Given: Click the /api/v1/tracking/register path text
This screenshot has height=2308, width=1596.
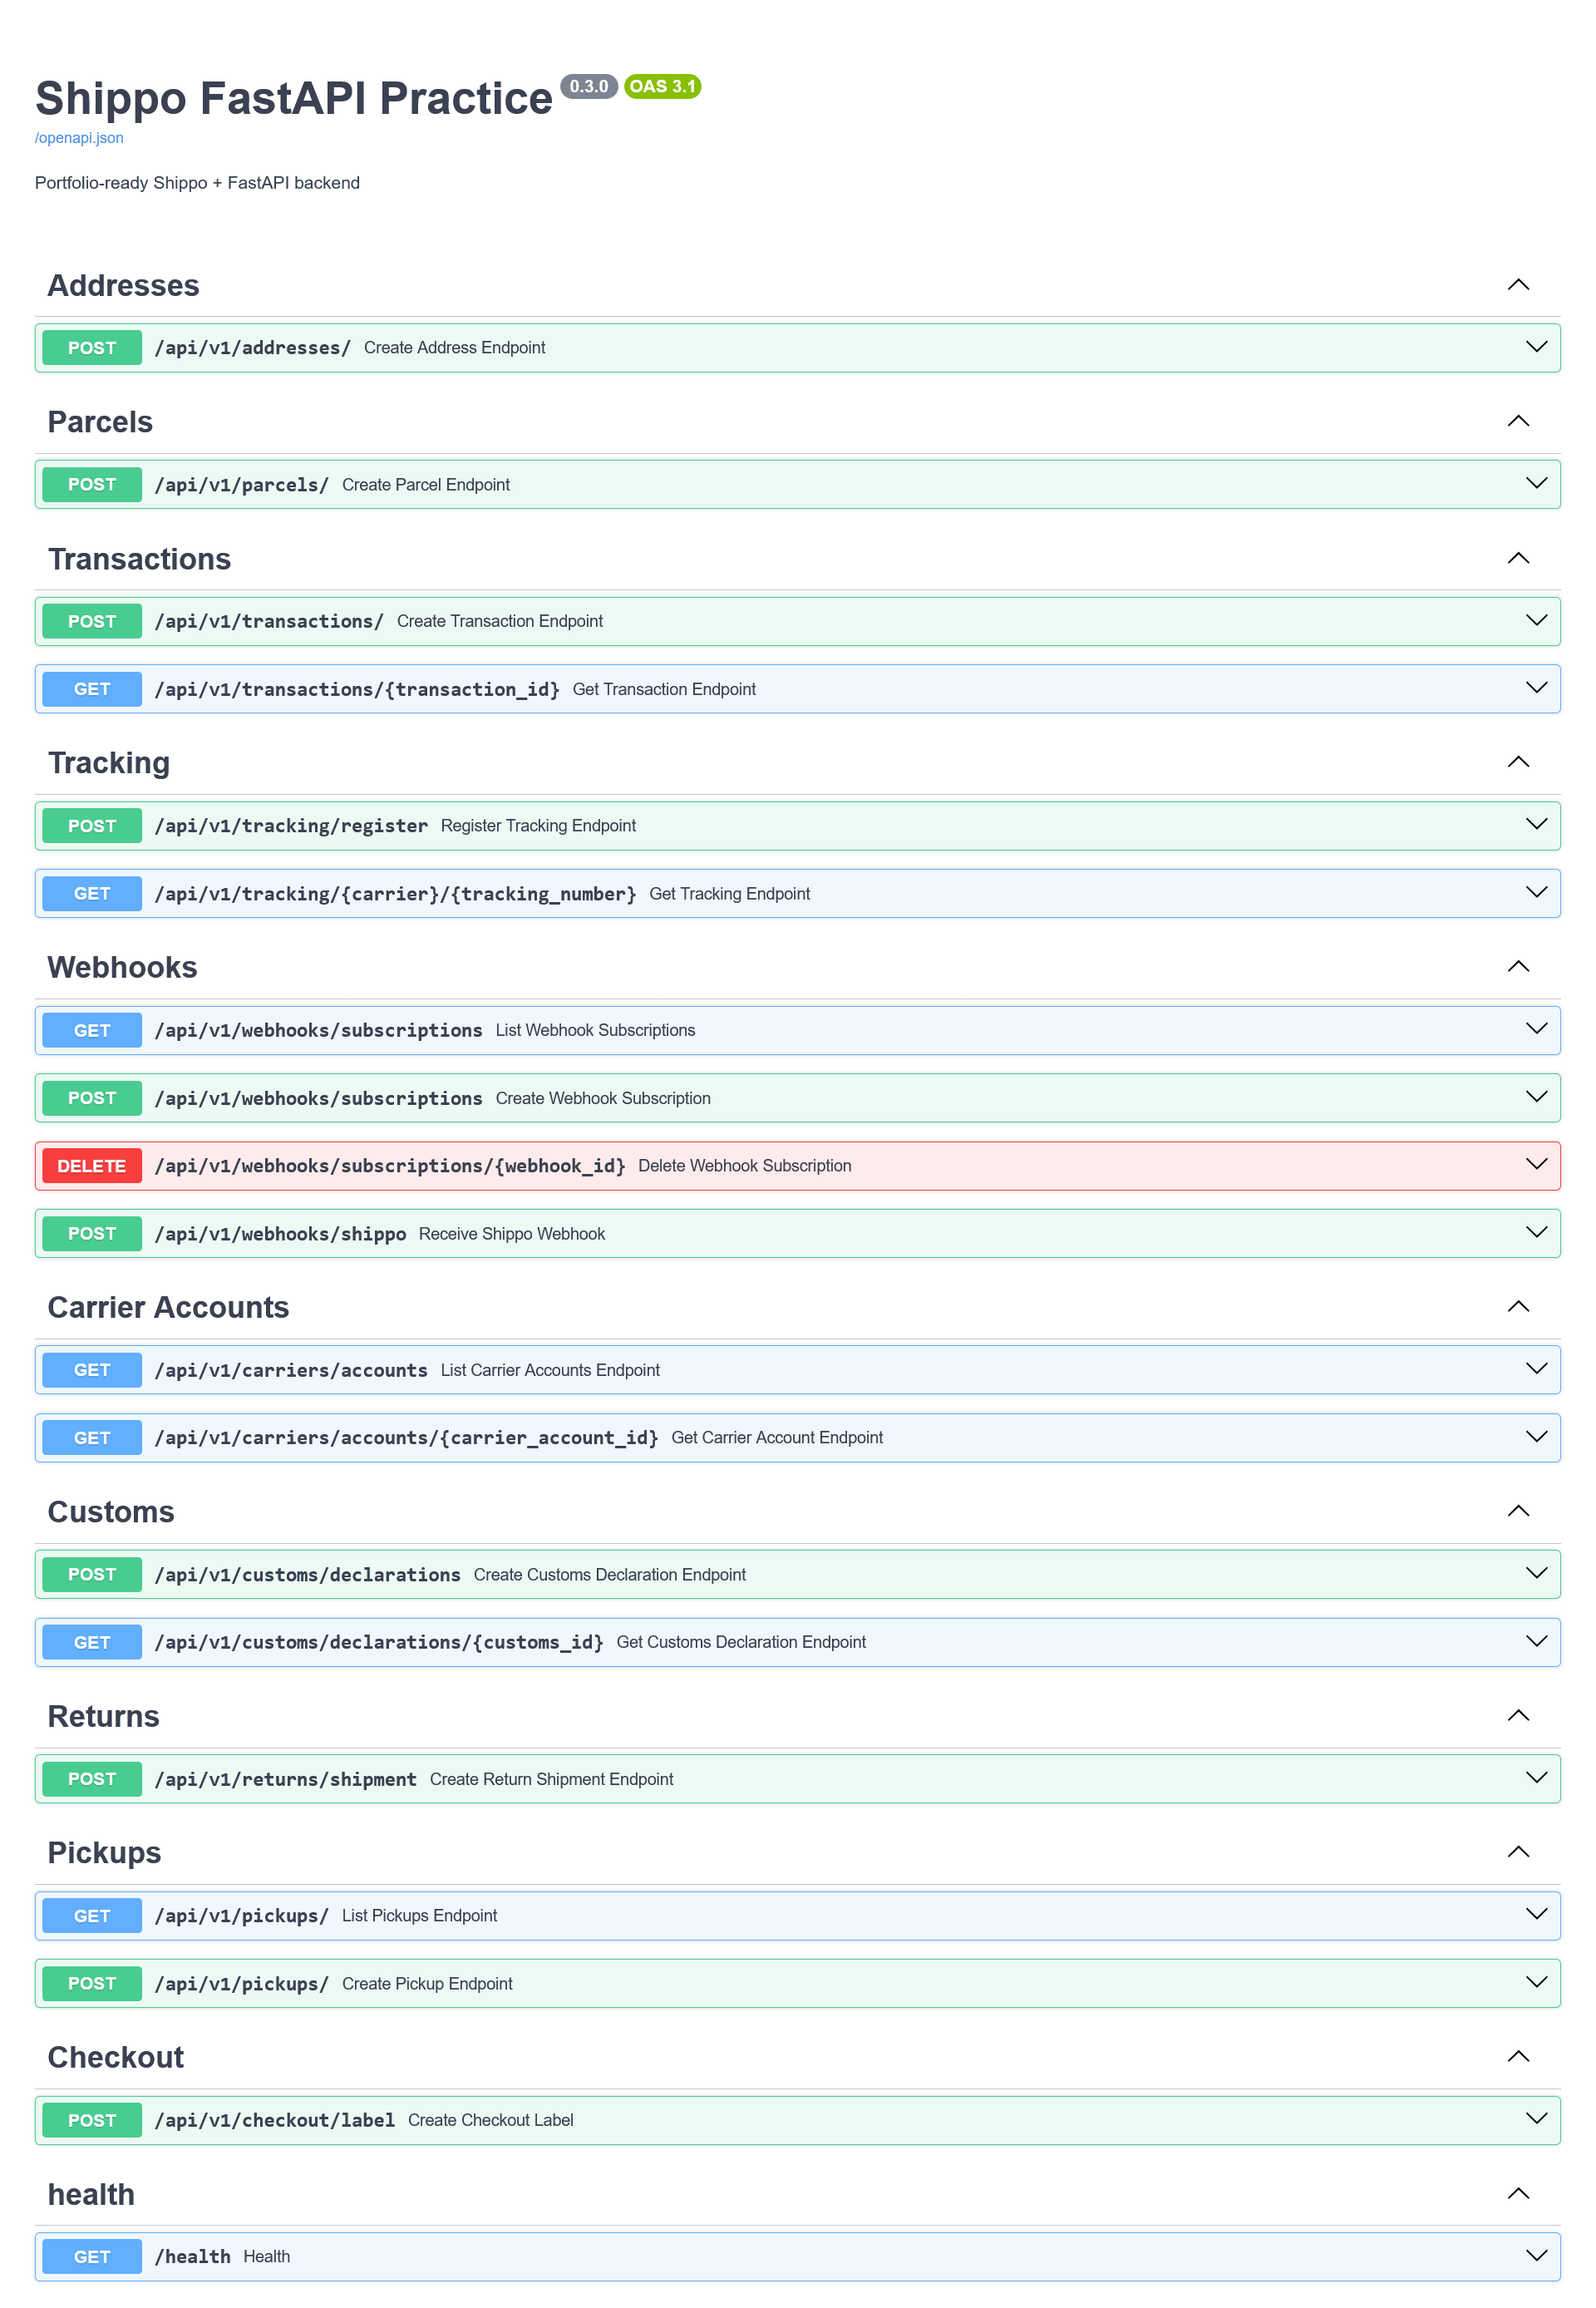Looking at the screenshot, I should coord(291,826).
